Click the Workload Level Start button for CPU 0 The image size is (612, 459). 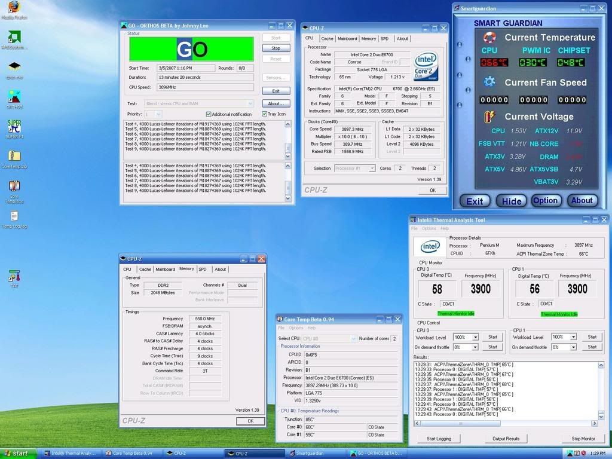pyautogui.click(x=492, y=337)
